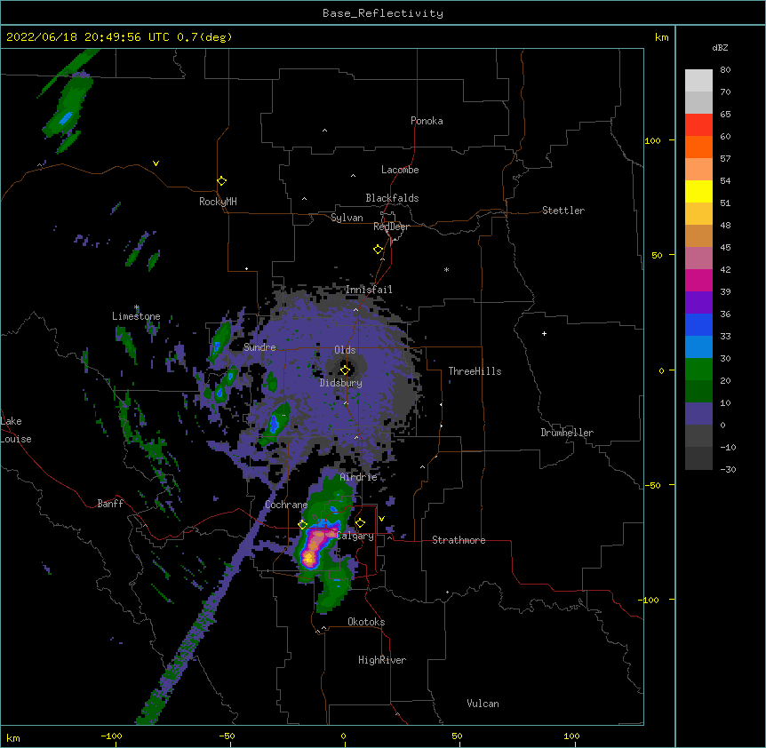Click the -100 tick on the bottom axis
Screen dimensions: 766x748
point(111,736)
